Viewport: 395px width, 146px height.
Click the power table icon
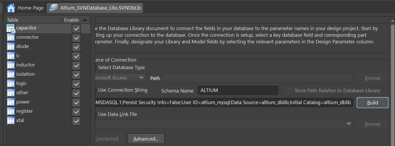11,102
